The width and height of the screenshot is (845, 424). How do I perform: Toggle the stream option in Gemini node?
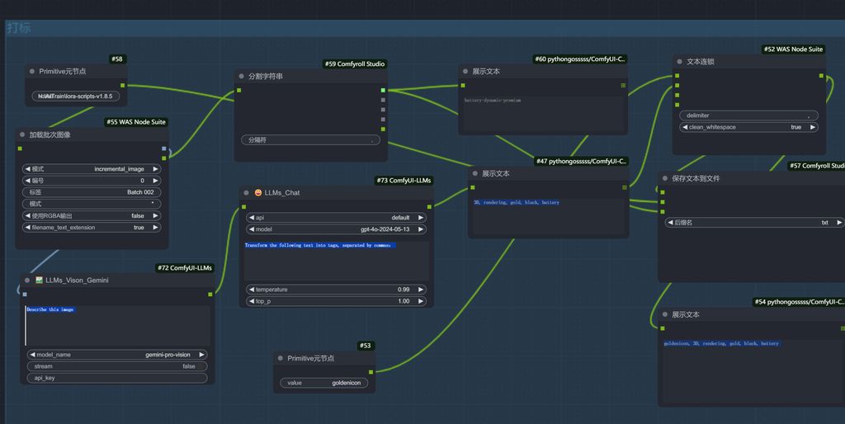116,366
